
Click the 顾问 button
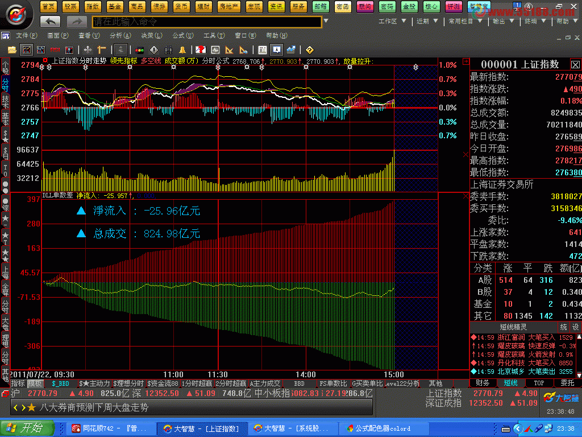point(365,6)
